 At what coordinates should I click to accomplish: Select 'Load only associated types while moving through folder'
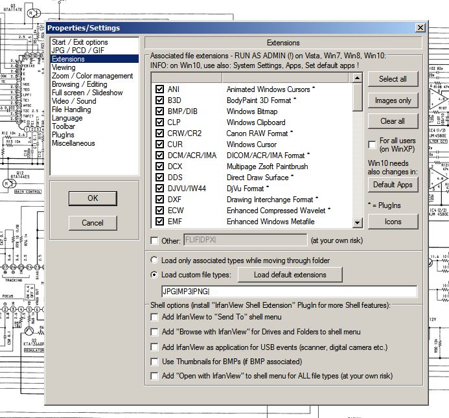tap(154, 260)
